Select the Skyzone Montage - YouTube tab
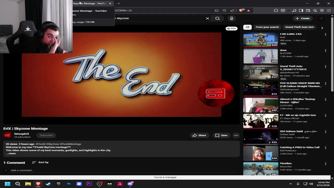334x188 pixels. tap(89, 3)
